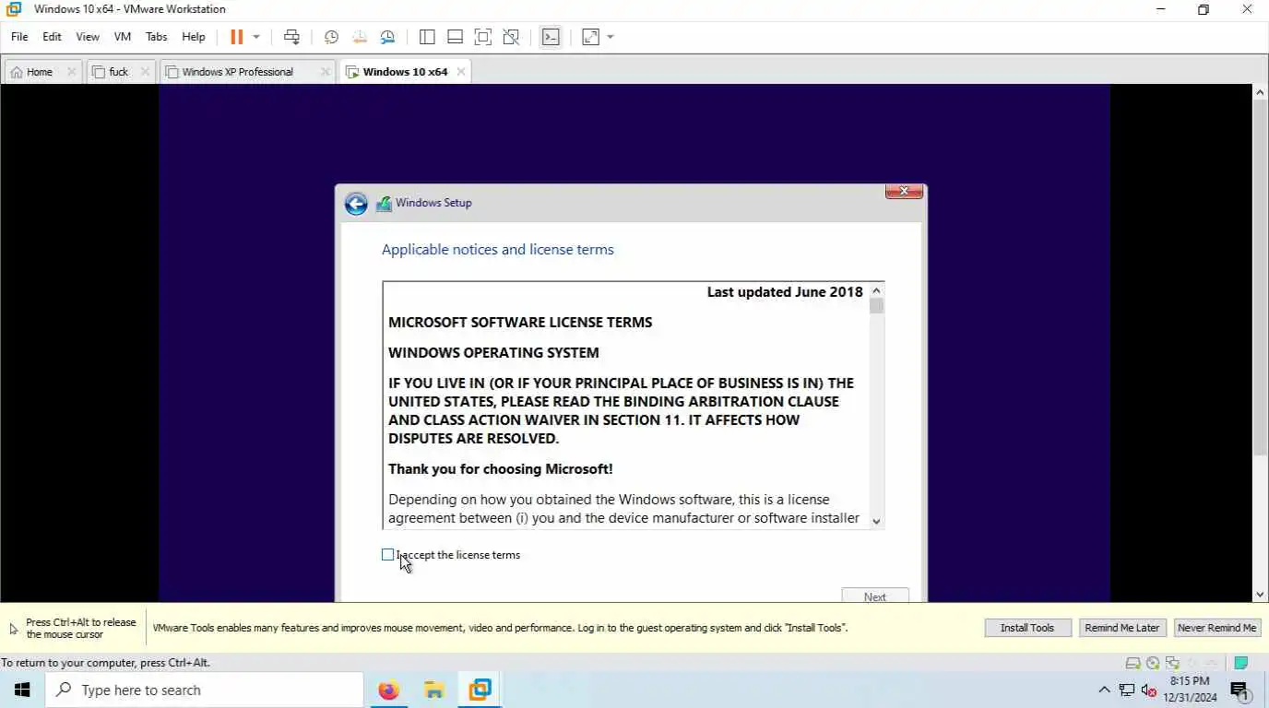The image size is (1269, 708).
Task: Open File Explorer from the taskbar
Action: 434,690
